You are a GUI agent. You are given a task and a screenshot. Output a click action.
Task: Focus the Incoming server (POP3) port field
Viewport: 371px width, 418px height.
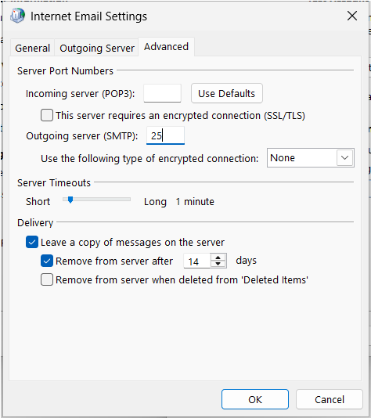[x=162, y=93]
